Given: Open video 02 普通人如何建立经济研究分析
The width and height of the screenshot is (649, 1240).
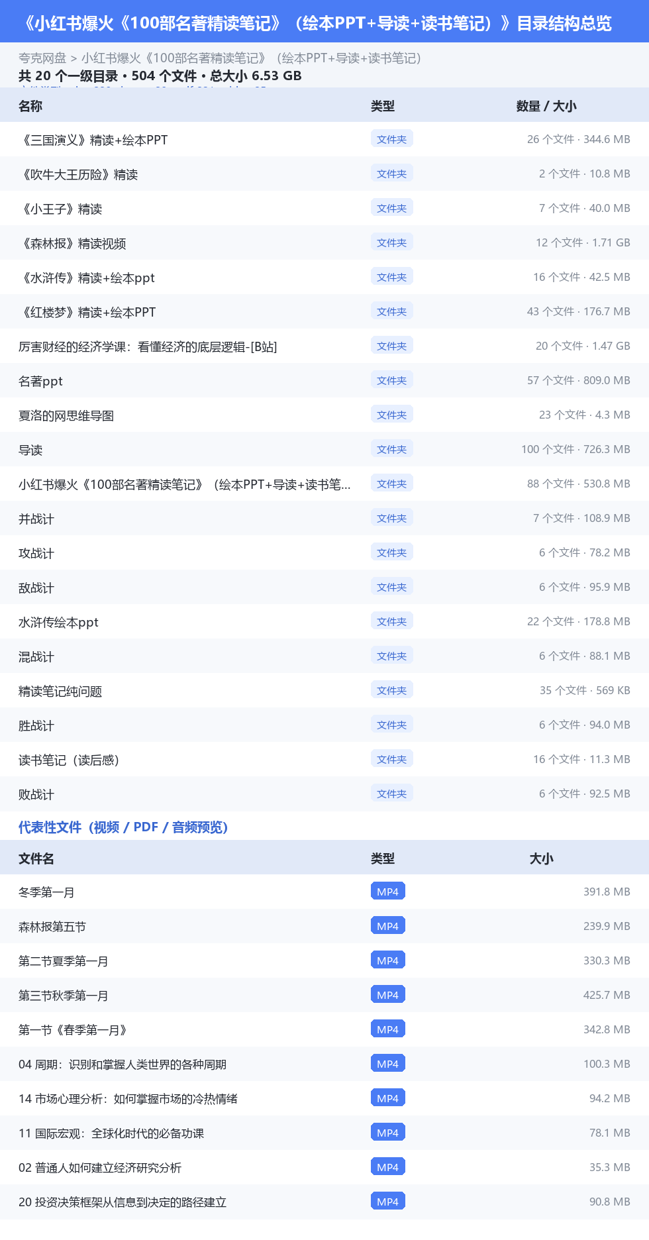Looking at the screenshot, I should (x=100, y=1168).
